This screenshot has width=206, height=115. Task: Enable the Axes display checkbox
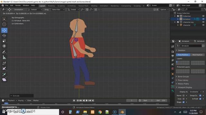183,99
